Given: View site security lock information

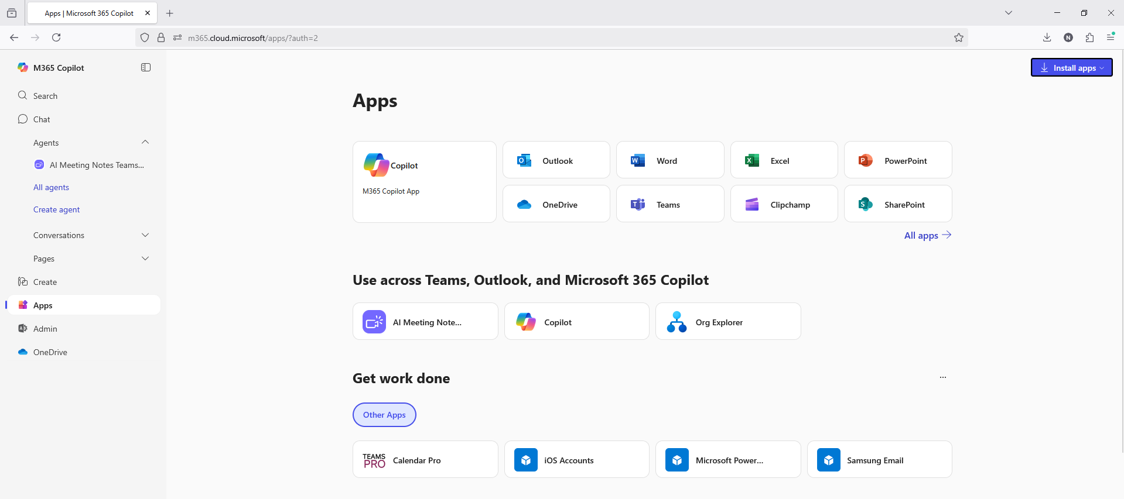Looking at the screenshot, I should [161, 37].
